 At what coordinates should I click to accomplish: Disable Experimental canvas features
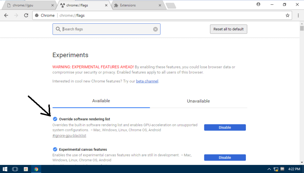(x=225, y=157)
